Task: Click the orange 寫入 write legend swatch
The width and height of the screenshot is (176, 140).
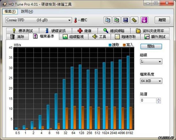Action: 124,45
